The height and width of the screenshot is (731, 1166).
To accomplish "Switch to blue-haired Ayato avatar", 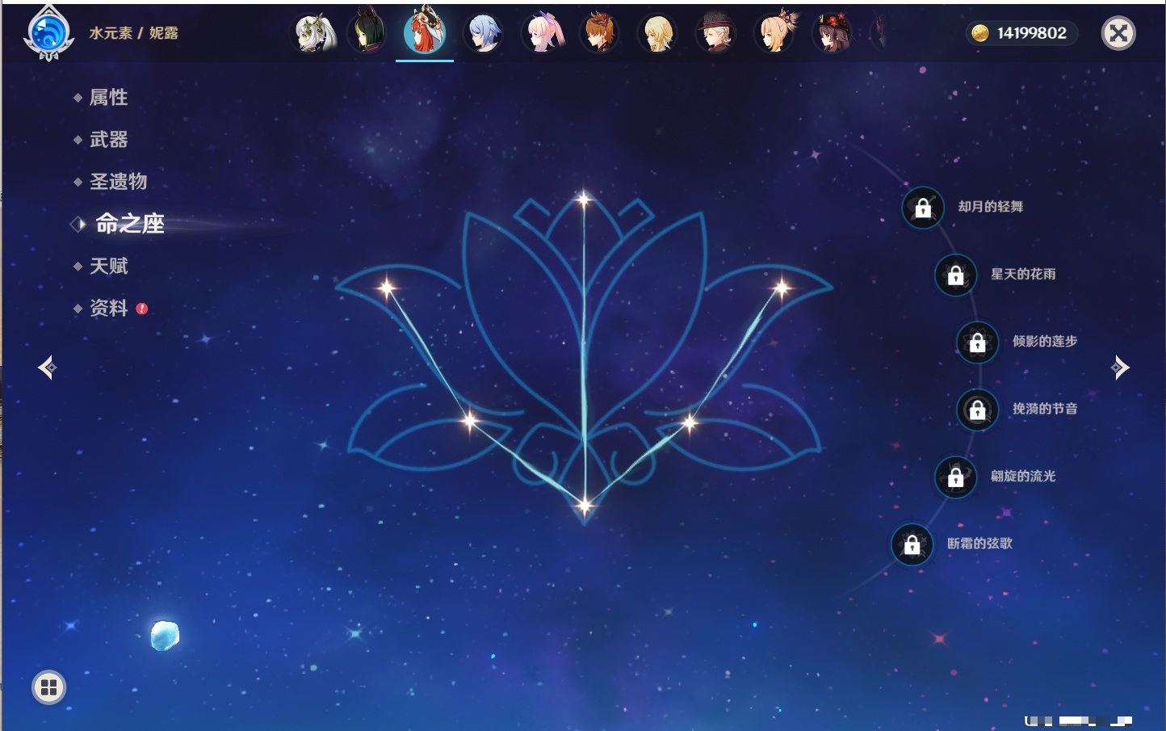I will point(484,33).
